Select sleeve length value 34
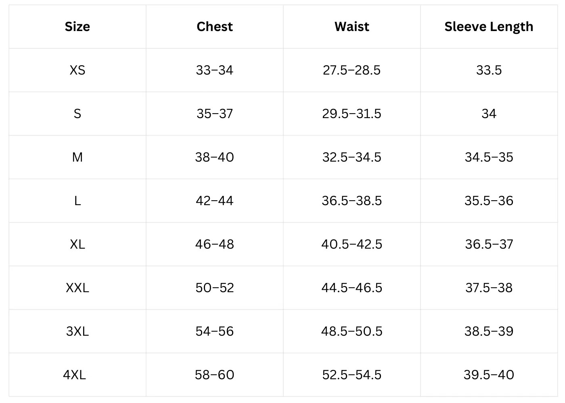The height and width of the screenshot is (403, 565). 489,114
